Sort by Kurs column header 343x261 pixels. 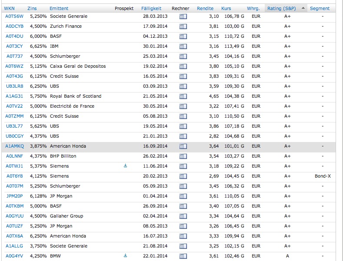(226, 8)
